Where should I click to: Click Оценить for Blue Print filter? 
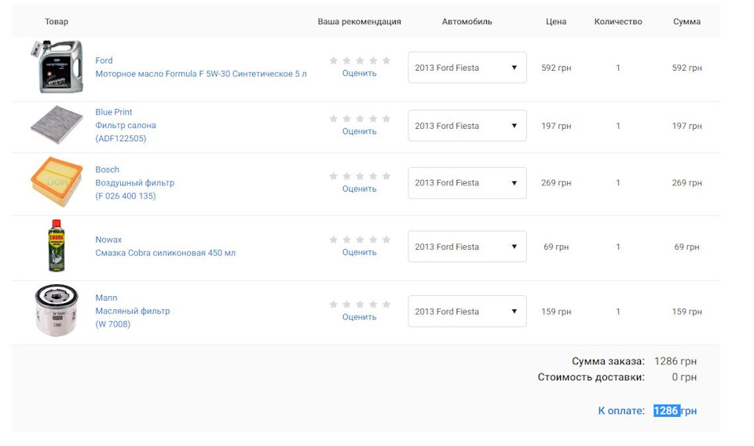[x=359, y=131]
